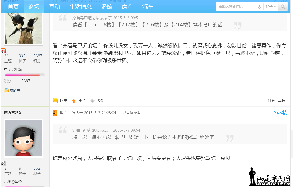This screenshot has height=187, width=293.
Task: Select quoted text 请看【115.116楼】
Action: (x=94, y=25)
